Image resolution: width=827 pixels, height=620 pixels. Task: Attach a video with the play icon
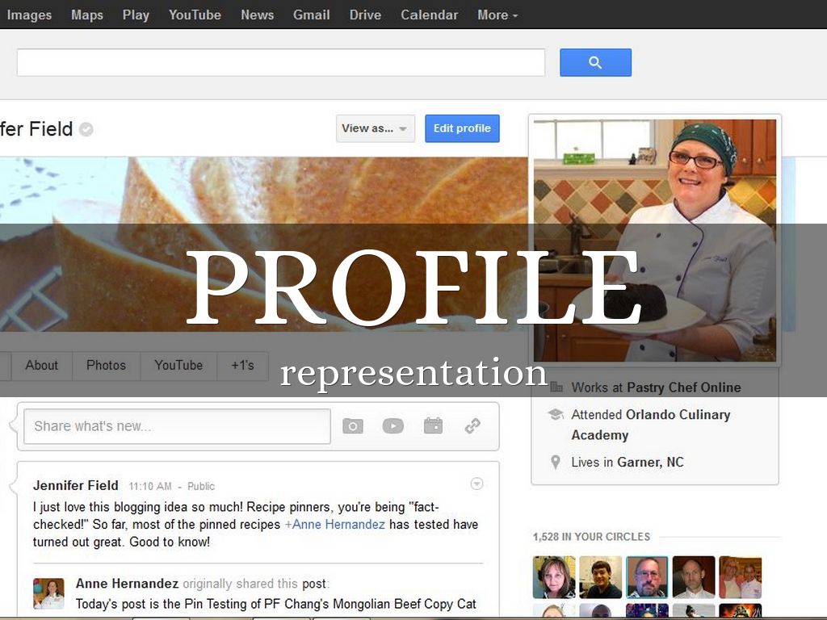393,426
